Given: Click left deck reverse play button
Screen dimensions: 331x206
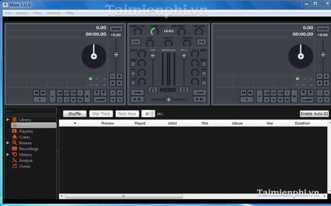Looking at the screenshot, I should click(40, 100).
